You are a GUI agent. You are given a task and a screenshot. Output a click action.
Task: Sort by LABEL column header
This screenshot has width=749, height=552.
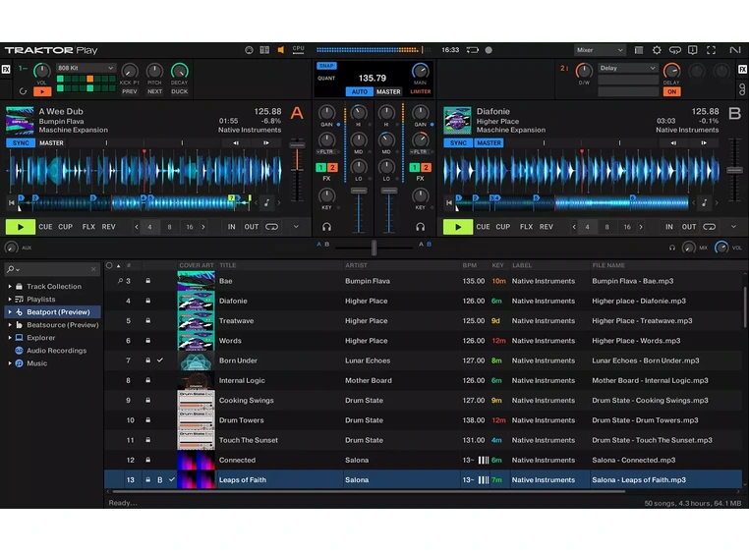pyautogui.click(x=522, y=265)
